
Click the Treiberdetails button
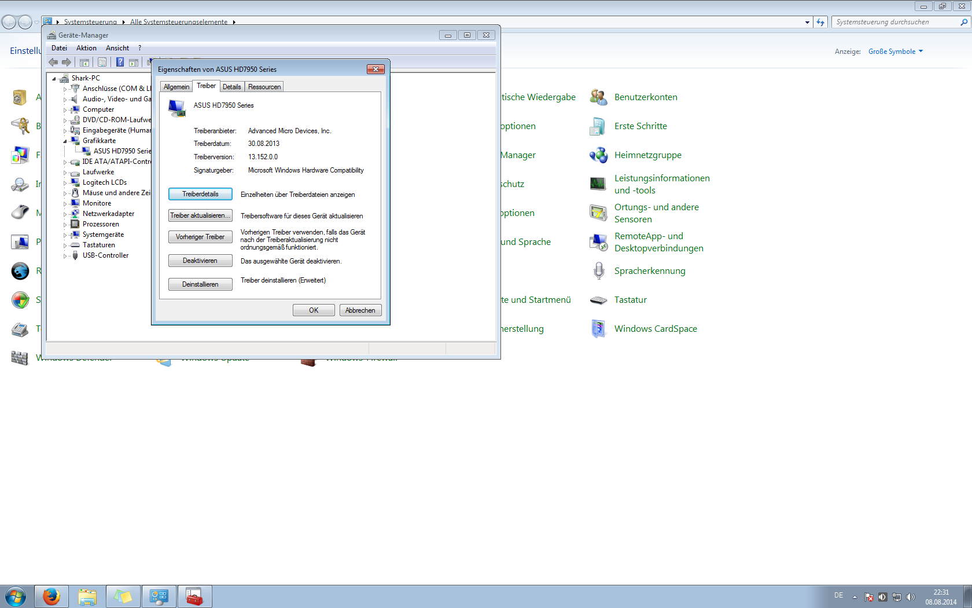coord(200,194)
